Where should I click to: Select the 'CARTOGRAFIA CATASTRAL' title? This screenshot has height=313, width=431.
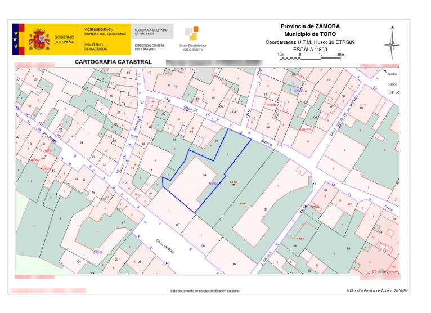[113, 62]
